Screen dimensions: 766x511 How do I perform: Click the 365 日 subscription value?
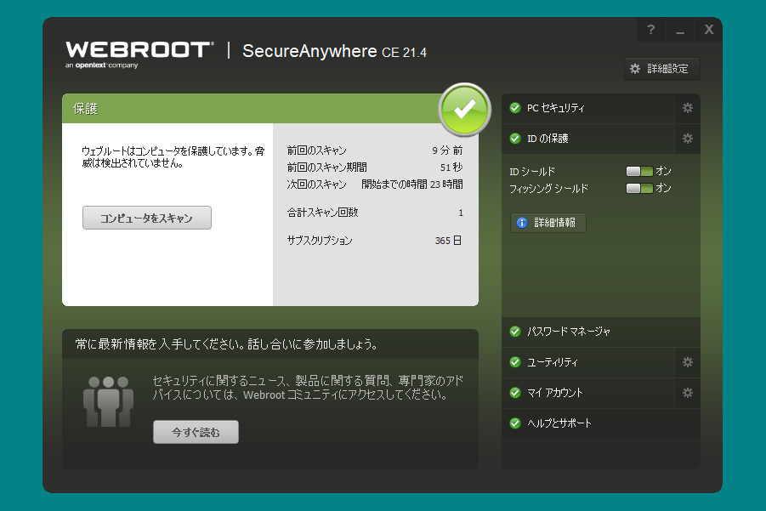click(448, 241)
